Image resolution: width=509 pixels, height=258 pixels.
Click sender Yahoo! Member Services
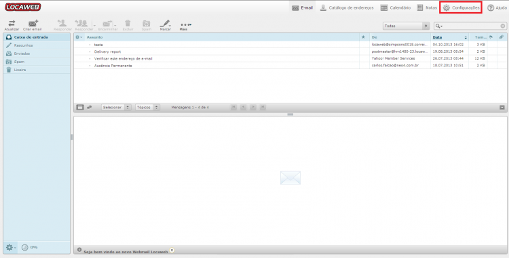(x=393, y=59)
